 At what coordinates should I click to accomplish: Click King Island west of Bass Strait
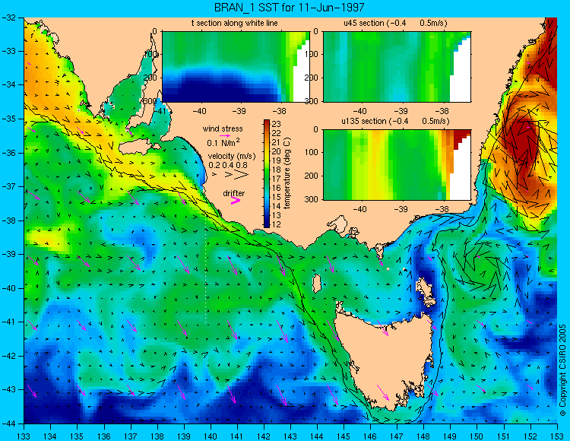(317, 283)
